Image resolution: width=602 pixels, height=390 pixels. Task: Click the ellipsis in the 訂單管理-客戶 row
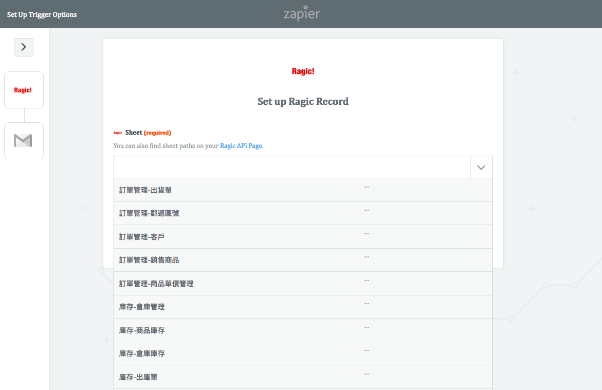tap(367, 234)
